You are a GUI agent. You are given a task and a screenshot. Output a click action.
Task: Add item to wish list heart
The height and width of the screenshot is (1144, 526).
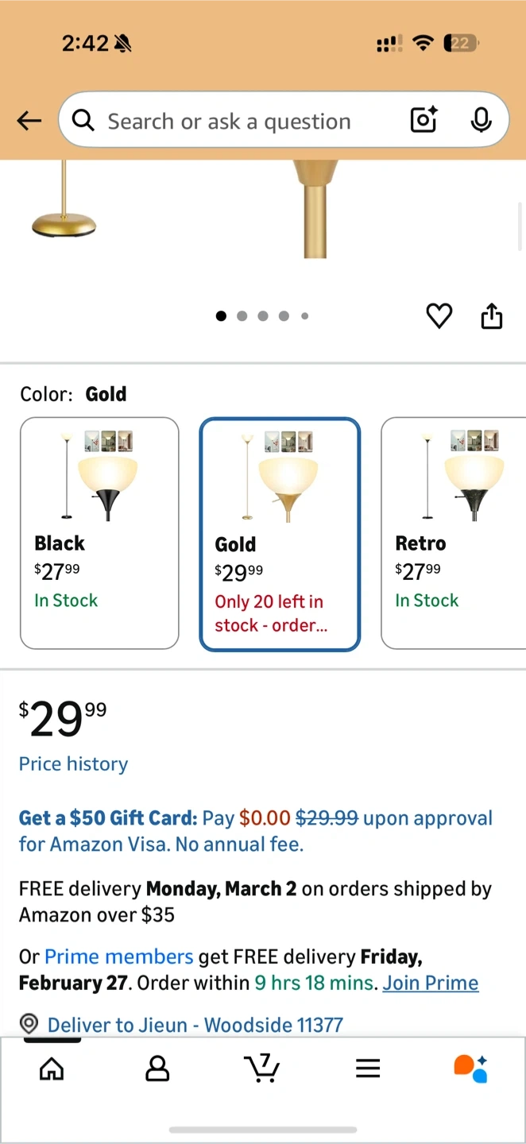[x=439, y=316]
